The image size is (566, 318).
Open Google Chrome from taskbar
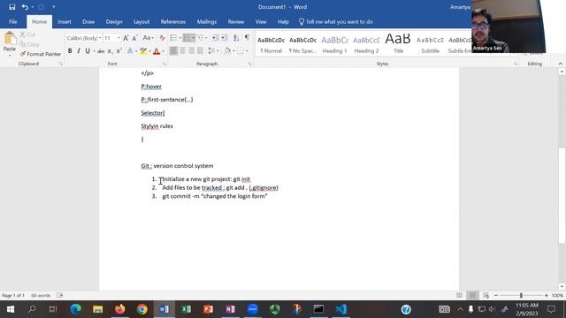click(x=141, y=309)
